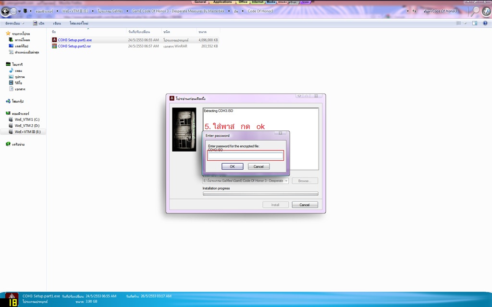Open the โฮมกรุ๊ป homegroup item

(15, 101)
